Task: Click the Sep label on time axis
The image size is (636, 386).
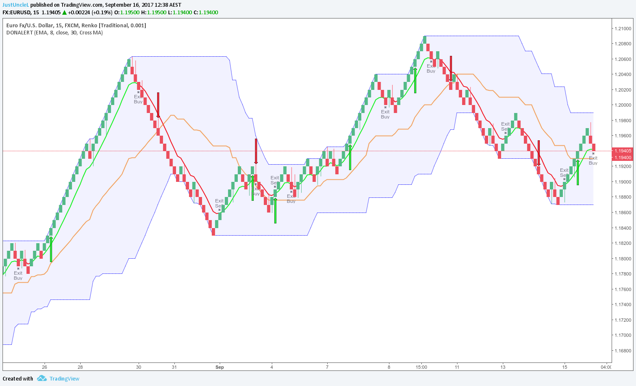Action: point(220,367)
